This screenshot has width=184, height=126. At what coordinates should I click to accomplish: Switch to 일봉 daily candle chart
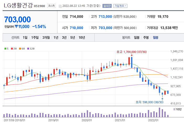(137, 37)
